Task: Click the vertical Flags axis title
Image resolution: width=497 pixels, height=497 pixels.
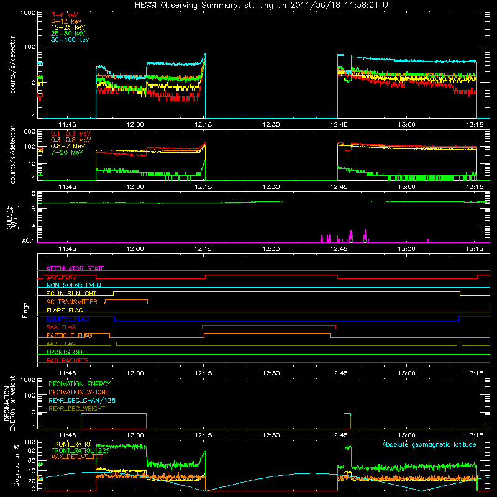Action: point(25,310)
